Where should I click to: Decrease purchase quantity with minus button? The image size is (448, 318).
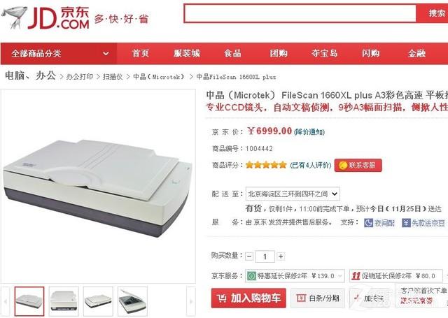click(x=249, y=256)
